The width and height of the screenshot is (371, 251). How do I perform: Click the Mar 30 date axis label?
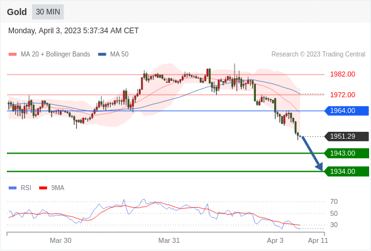[x=60, y=240]
